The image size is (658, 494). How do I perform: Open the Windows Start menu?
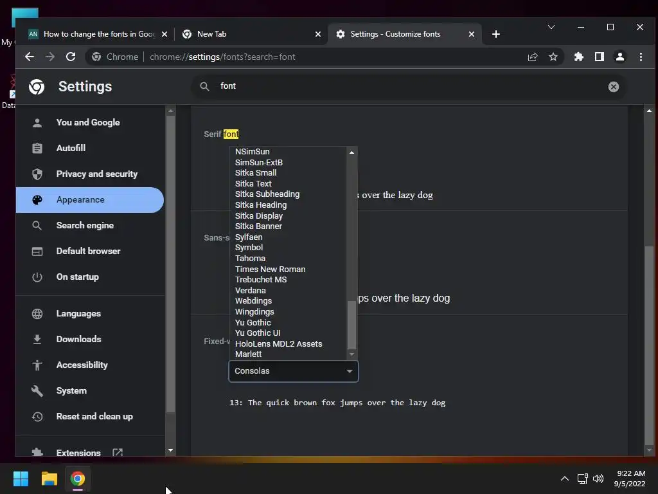tap(21, 479)
